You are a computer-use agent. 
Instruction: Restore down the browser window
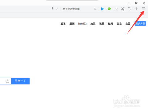click(136, 3)
